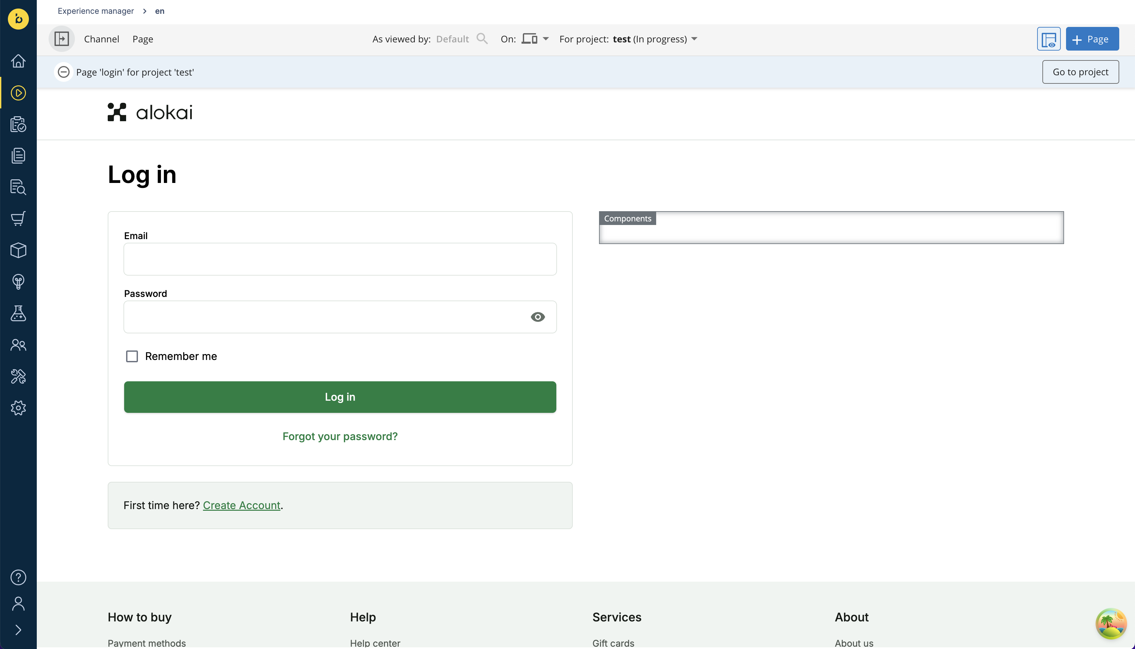Toggle password visibility eye icon
1135x649 pixels.
click(x=538, y=317)
